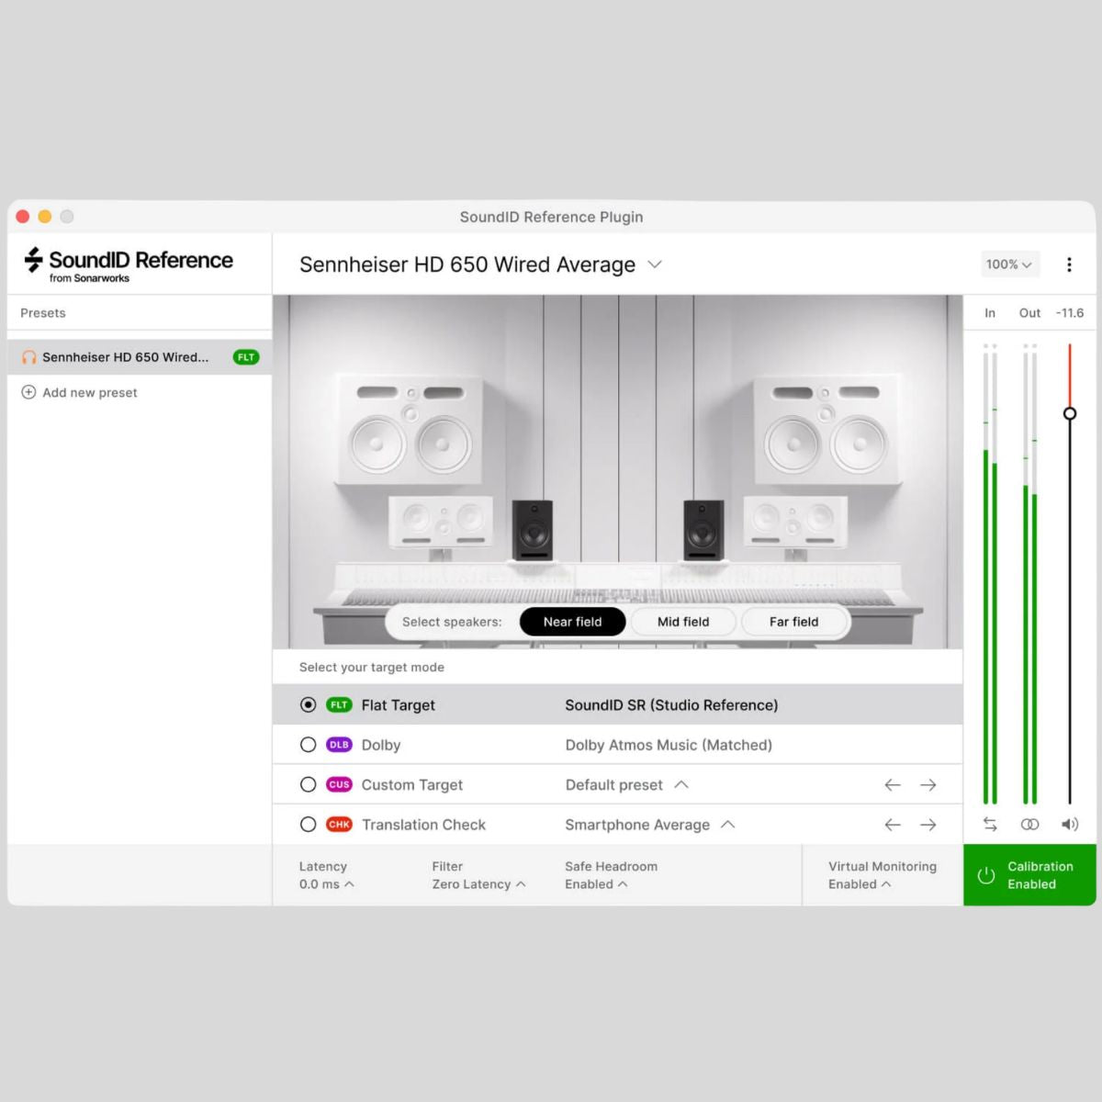Click the Presets header label
The image size is (1102, 1102).
pos(43,313)
